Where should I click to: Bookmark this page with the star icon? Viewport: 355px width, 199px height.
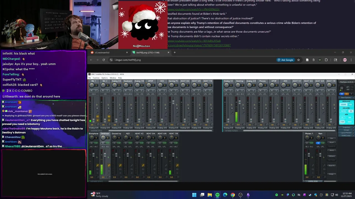coord(298,60)
